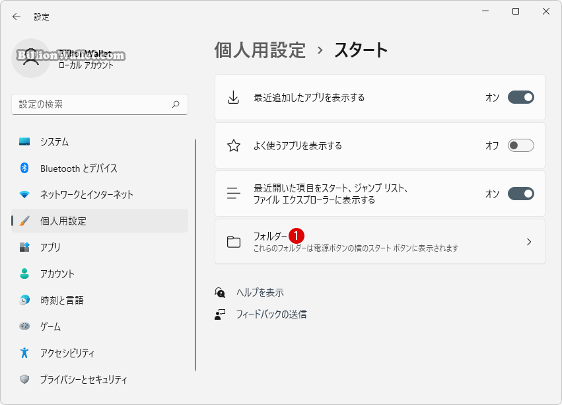Click the 個人用設定 paintbrush icon

24,221
